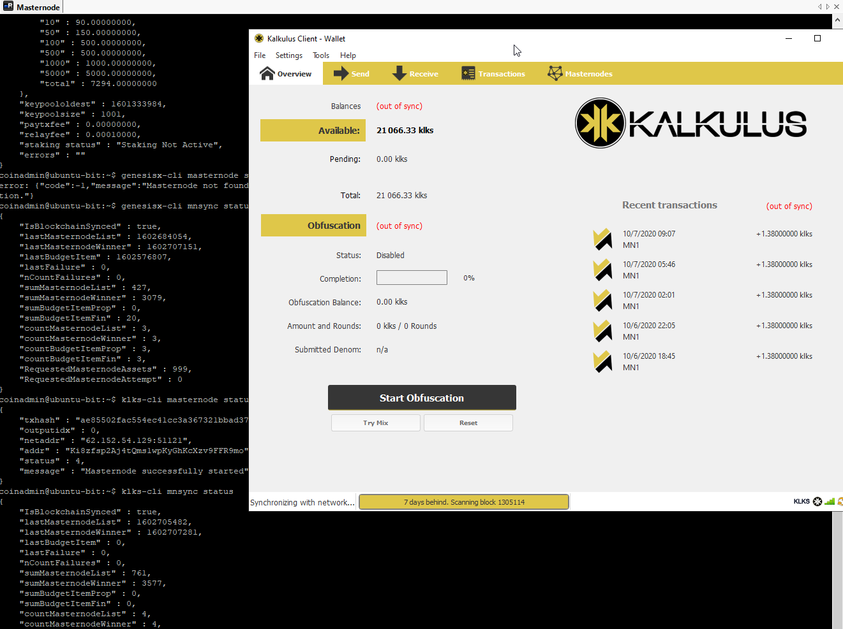This screenshot has height=629, width=843.
Task: Open the File menu in Kalkulus wallet
Action: pyautogui.click(x=260, y=55)
